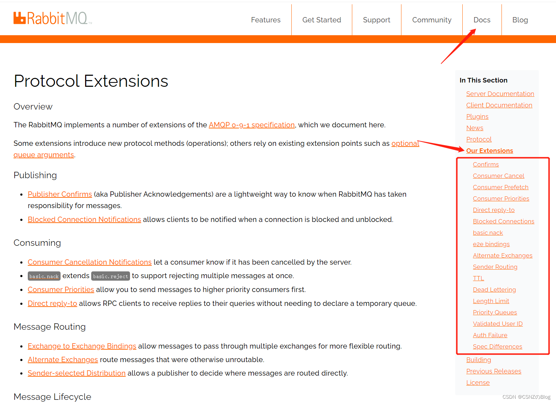Open the Features menu item
556x403 pixels.
266,20
